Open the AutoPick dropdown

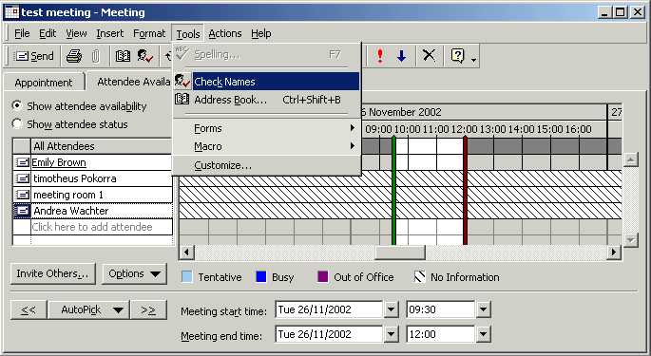coord(88,309)
